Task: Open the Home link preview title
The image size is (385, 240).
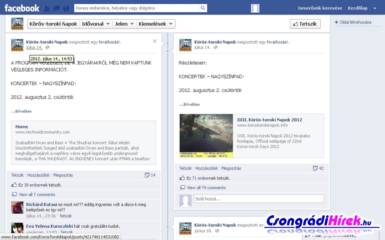Action: pyautogui.click(x=22, y=126)
